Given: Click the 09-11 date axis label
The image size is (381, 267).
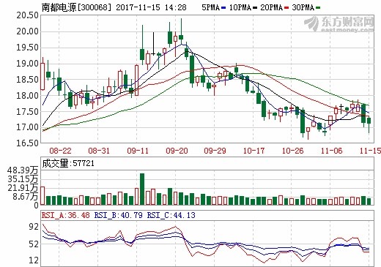Looking at the screenshot, I should (x=138, y=151).
